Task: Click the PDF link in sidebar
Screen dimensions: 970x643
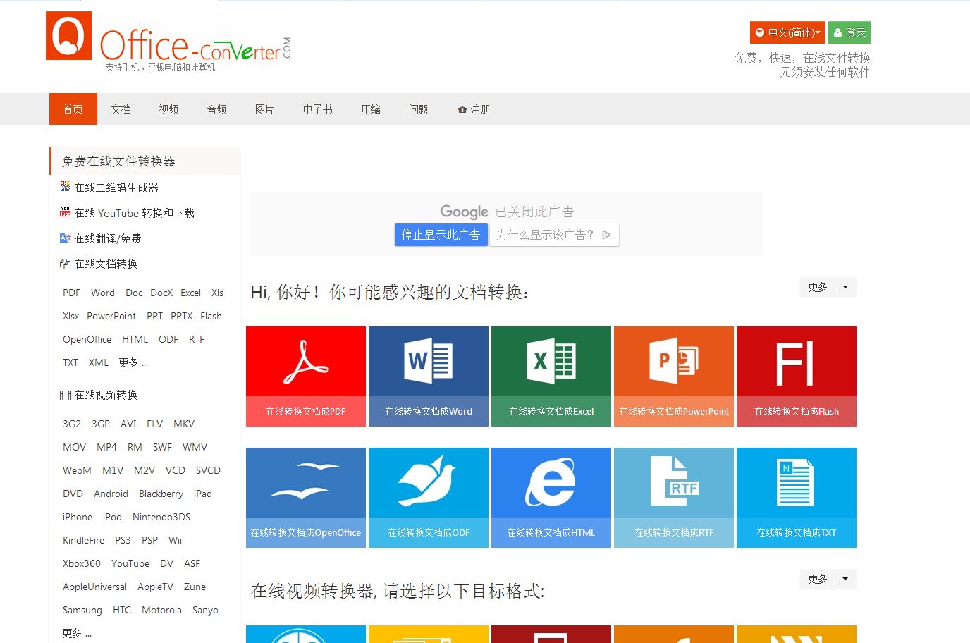Action: pyautogui.click(x=71, y=293)
